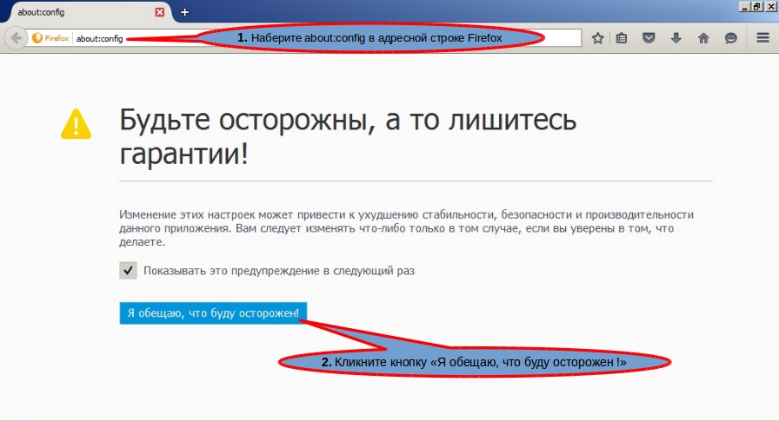The image size is (779, 421).
Task: Restore the Firefox window size
Action: pyautogui.click(x=756, y=6)
